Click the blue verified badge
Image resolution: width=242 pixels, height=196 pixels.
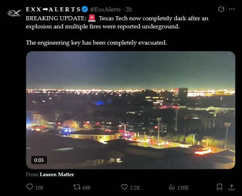(85, 9)
